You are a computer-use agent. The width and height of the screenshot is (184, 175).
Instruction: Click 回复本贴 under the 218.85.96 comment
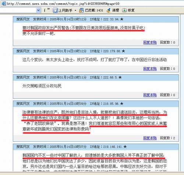click(150, 138)
